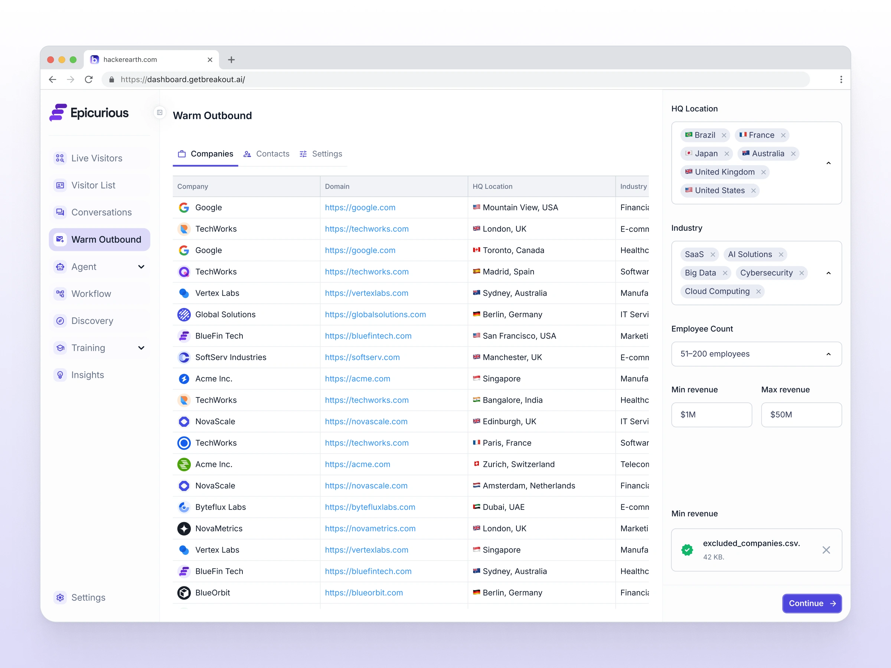Open the Discovery compass icon
Viewport: 891px width, 668px height.
(60, 321)
